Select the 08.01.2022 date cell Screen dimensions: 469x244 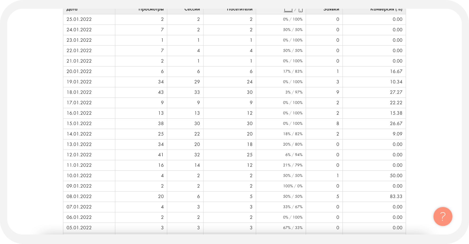[x=79, y=196]
